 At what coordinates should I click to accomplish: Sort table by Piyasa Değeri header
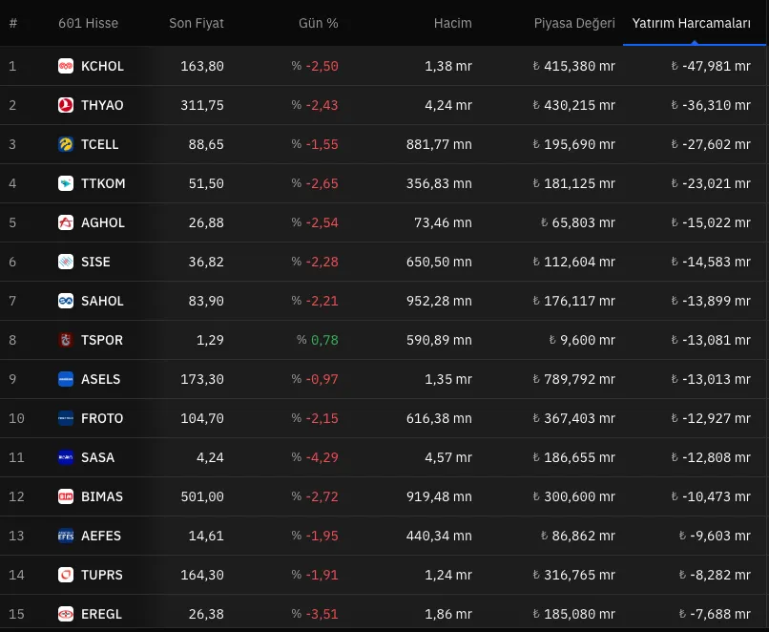[573, 23]
